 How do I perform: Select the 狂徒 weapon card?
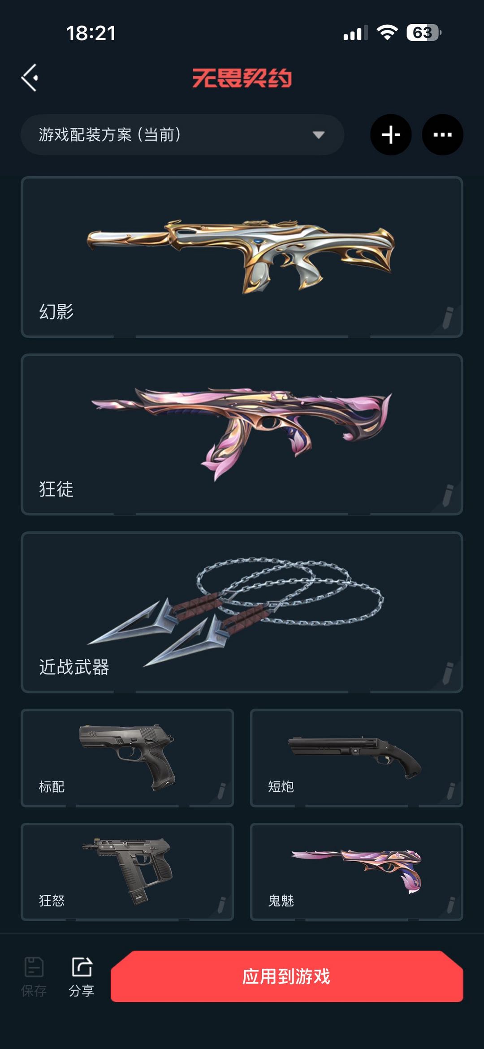242,434
